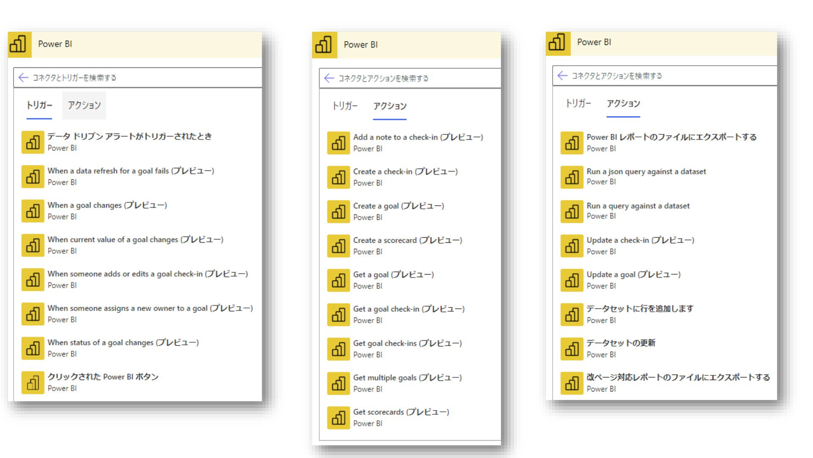
Task: Click icon beside 'Get a goal check-in'
Action: [338, 315]
